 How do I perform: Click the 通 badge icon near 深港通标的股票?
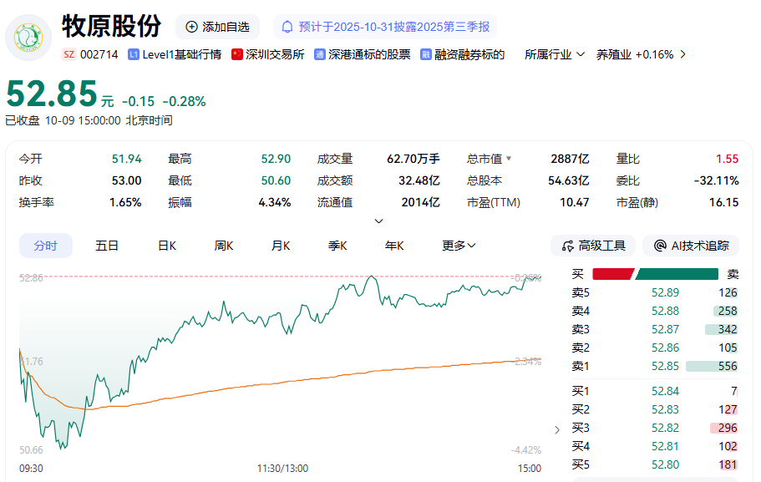pyautogui.click(x=319, y=54)
